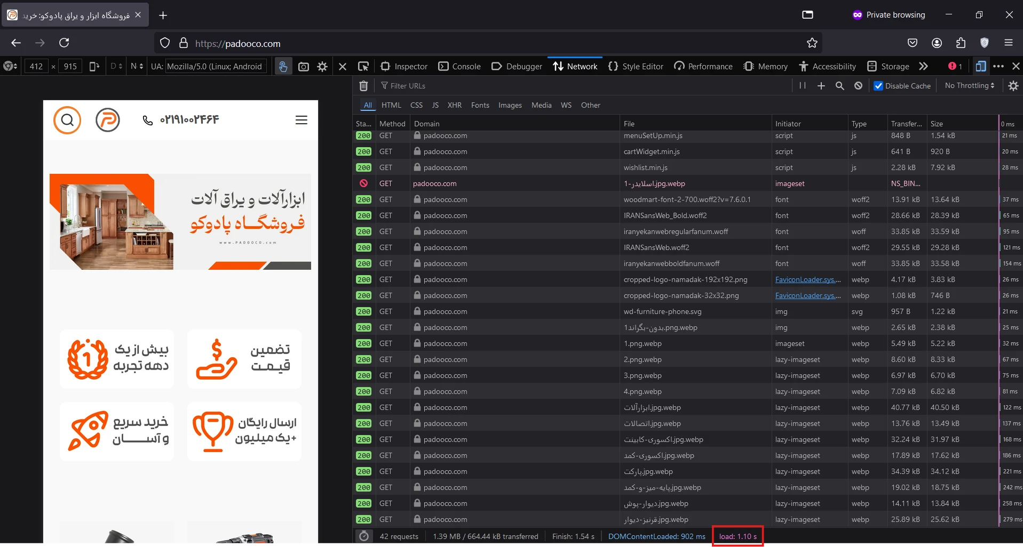Open the Firefox application menu
The image size is (1023, 547).
pos(1009,43)
